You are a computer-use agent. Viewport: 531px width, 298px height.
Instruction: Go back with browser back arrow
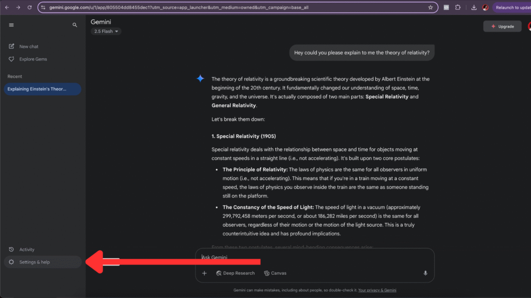[x=7, y=7]
